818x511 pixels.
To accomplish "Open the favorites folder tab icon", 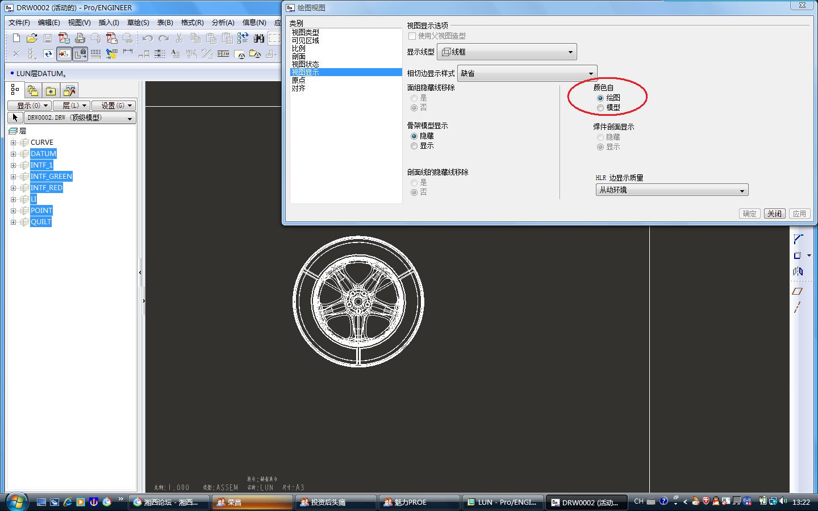I will point(51,90).
